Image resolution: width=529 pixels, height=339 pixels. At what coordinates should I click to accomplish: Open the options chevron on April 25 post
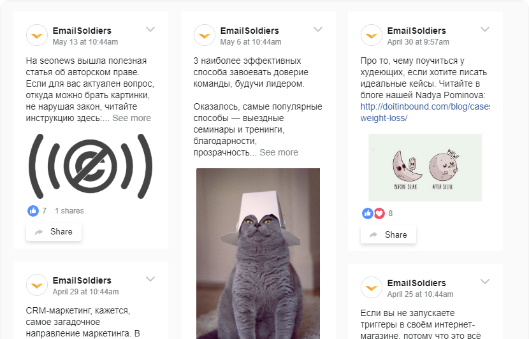click(x=485, y=282)
